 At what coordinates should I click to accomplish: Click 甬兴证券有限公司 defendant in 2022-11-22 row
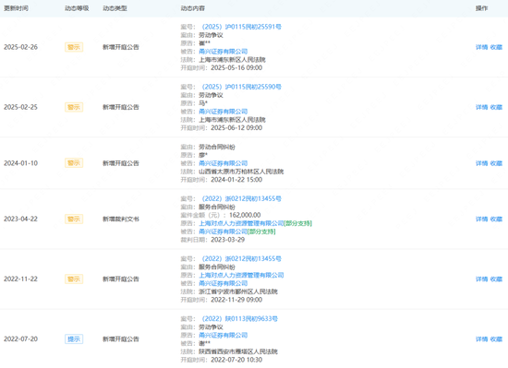pos(224,283)
